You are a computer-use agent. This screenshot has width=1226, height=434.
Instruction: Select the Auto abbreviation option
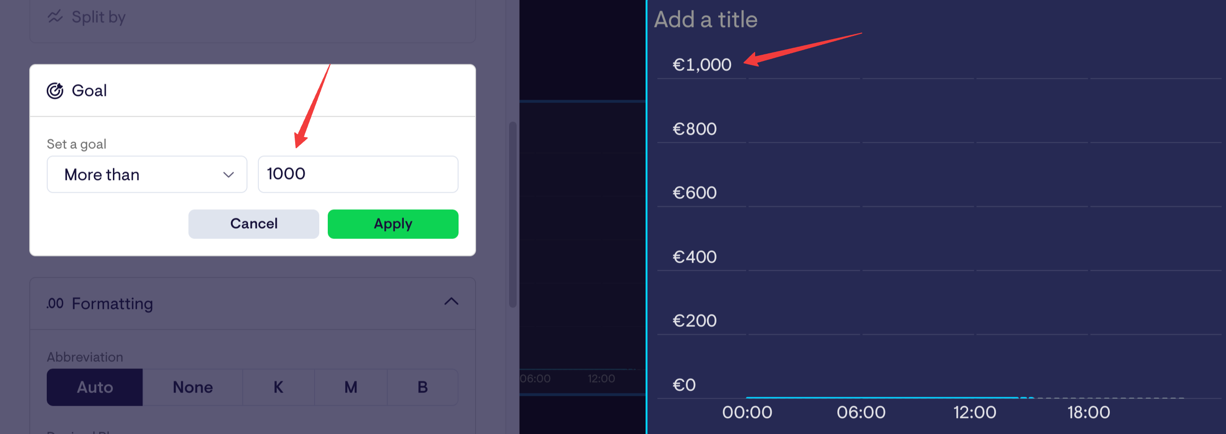(x=95, y=387)
